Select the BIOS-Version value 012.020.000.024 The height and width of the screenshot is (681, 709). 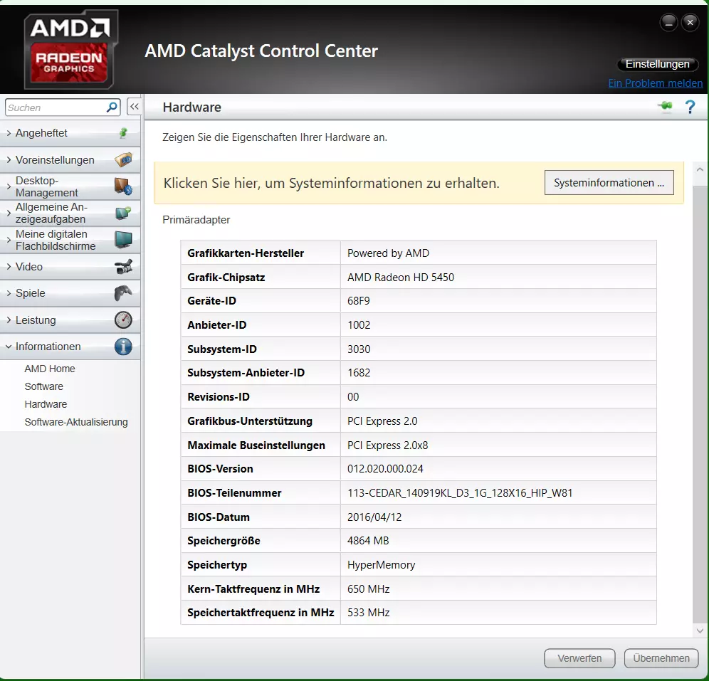pyautogui.click(x=385, y=469)
